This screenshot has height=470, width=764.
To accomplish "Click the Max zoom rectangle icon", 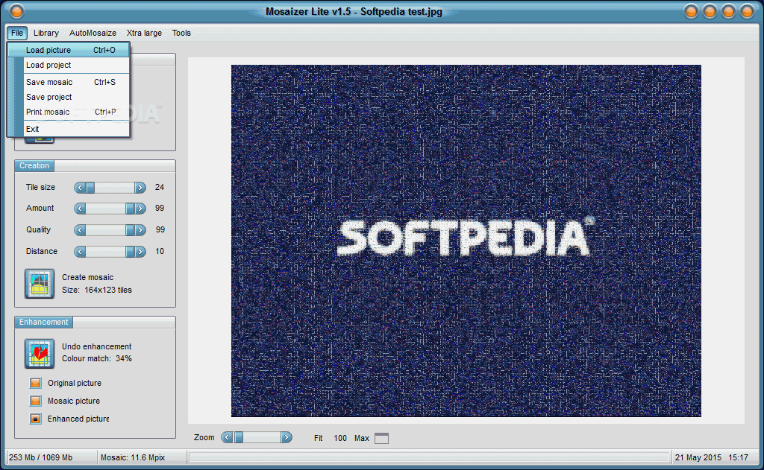I will pyautogui.click(x=381, y=438).
